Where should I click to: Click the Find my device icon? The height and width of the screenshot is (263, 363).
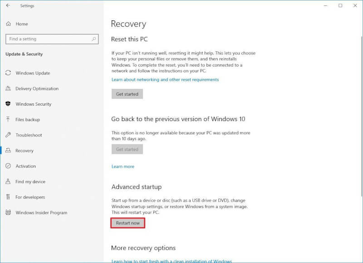point(8,181)
